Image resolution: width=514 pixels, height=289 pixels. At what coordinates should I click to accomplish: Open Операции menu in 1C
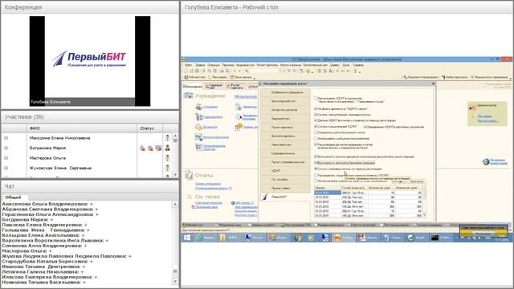214,65
